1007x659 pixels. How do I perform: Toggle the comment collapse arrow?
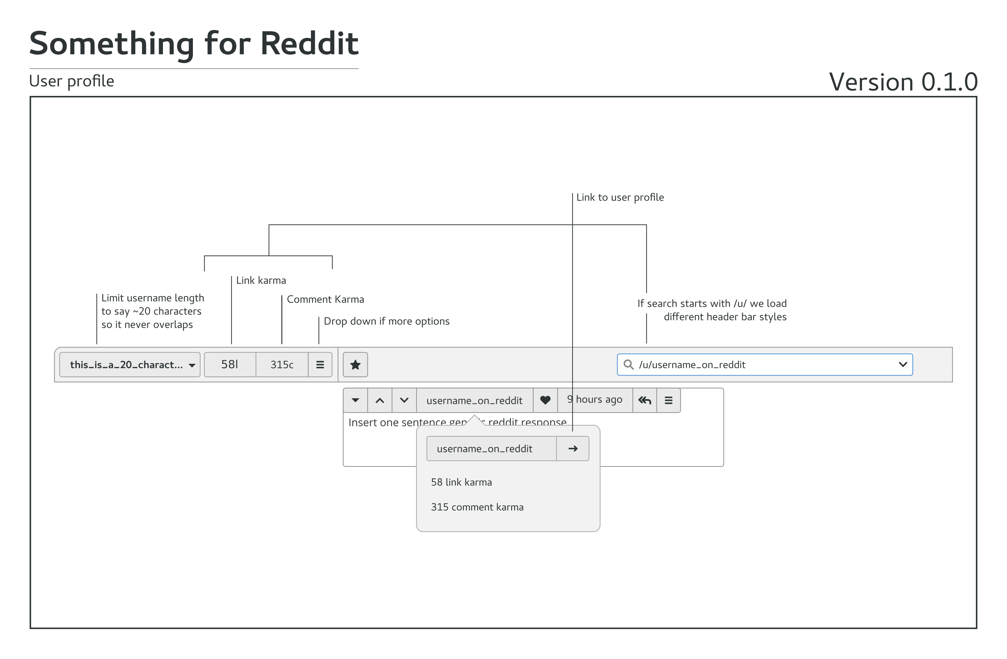click(x=355, y=399)
